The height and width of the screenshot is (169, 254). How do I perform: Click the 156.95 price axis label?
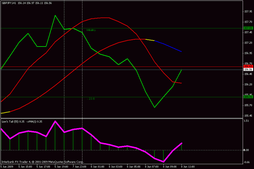(x=248, y=53)
